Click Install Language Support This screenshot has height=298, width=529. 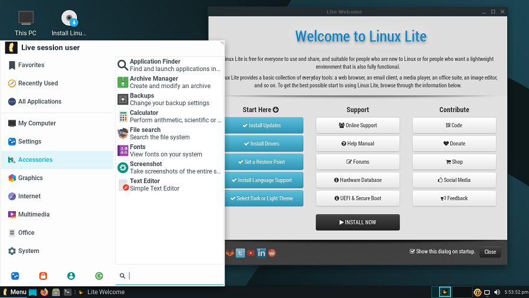[x=264, y=180]
